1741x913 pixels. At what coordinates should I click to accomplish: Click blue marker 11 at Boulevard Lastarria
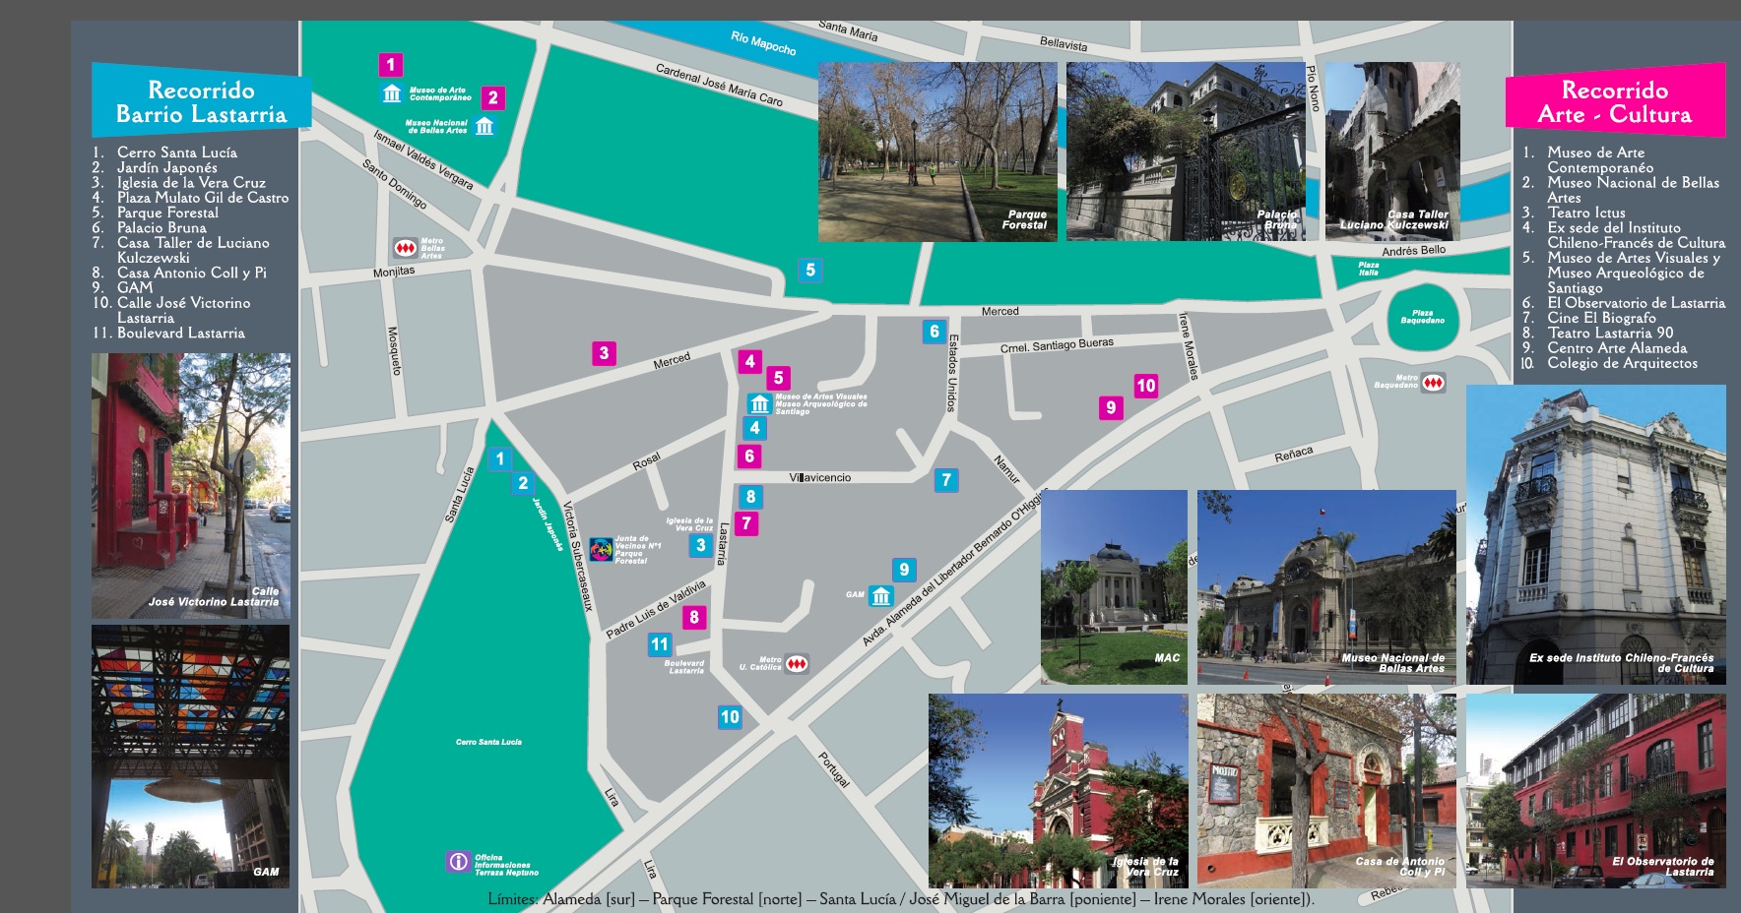click(x=660, y=645)
